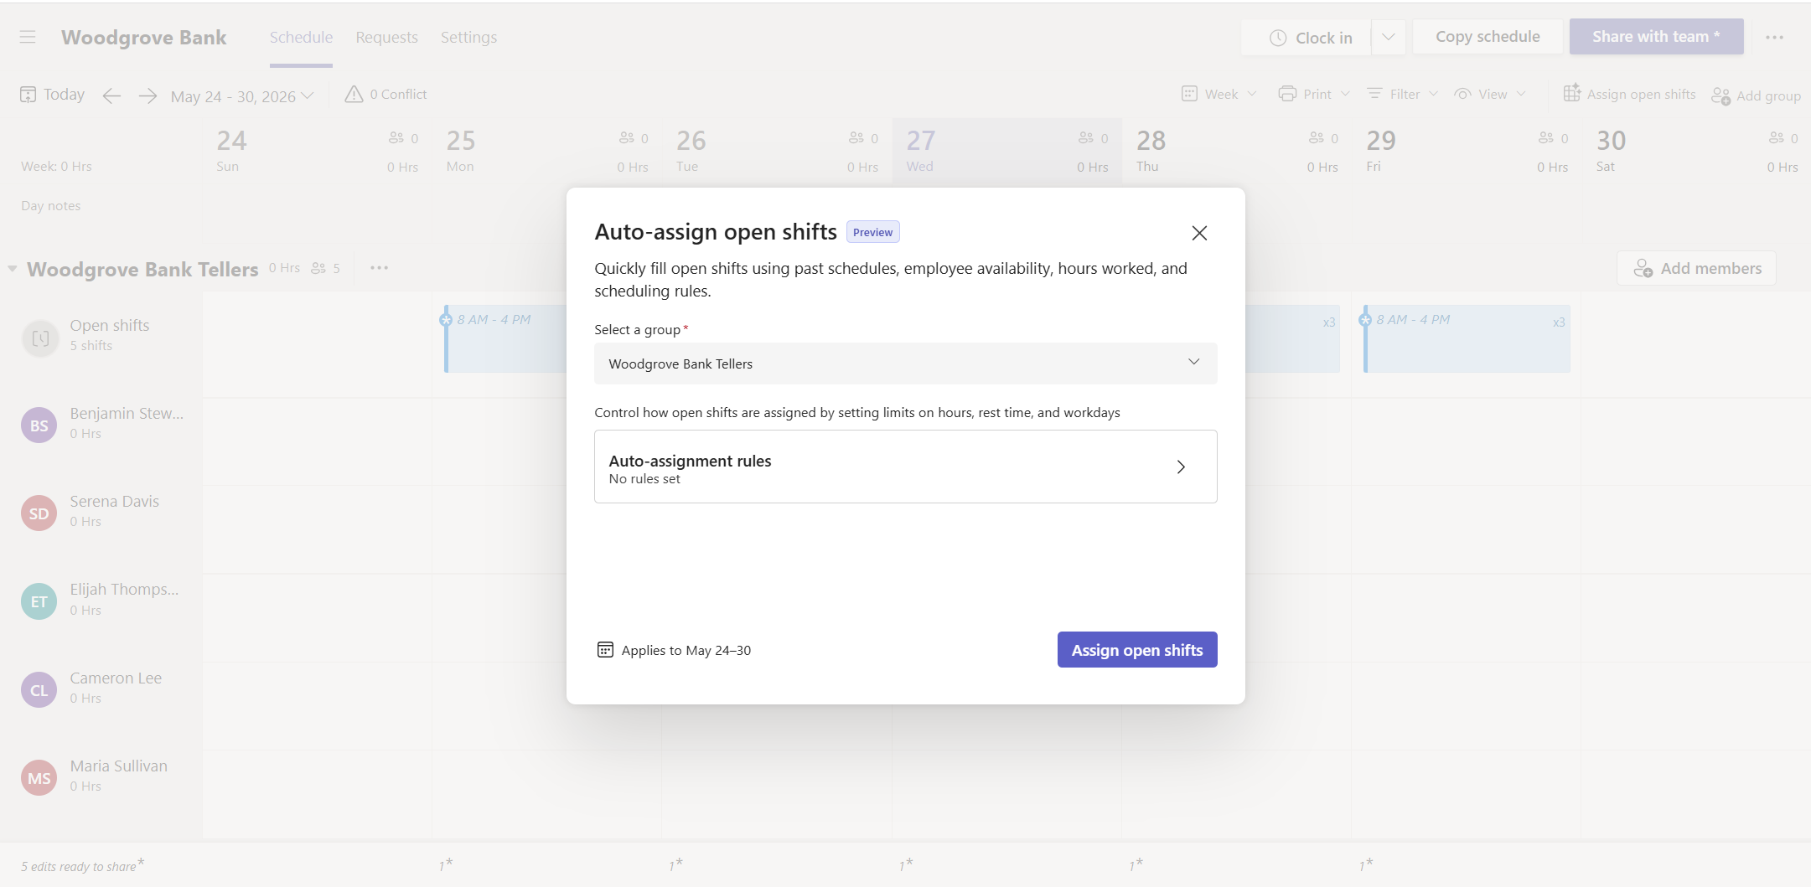Screen dimensions: 1811x887
Task: Click Share with team button
Action: [x=1656, y=37]
